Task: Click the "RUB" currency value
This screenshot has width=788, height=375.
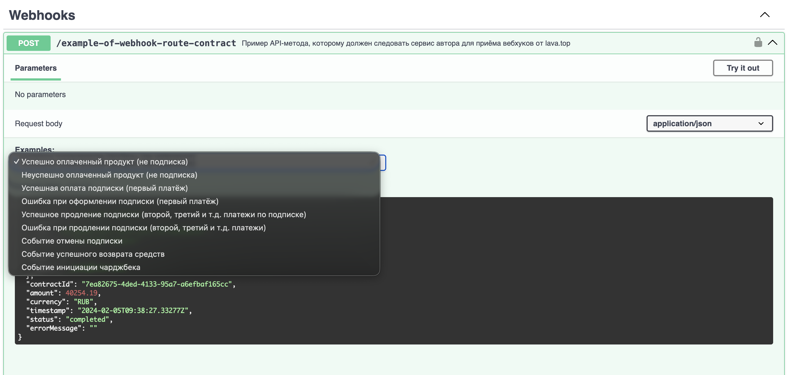Action: point(83,302)
